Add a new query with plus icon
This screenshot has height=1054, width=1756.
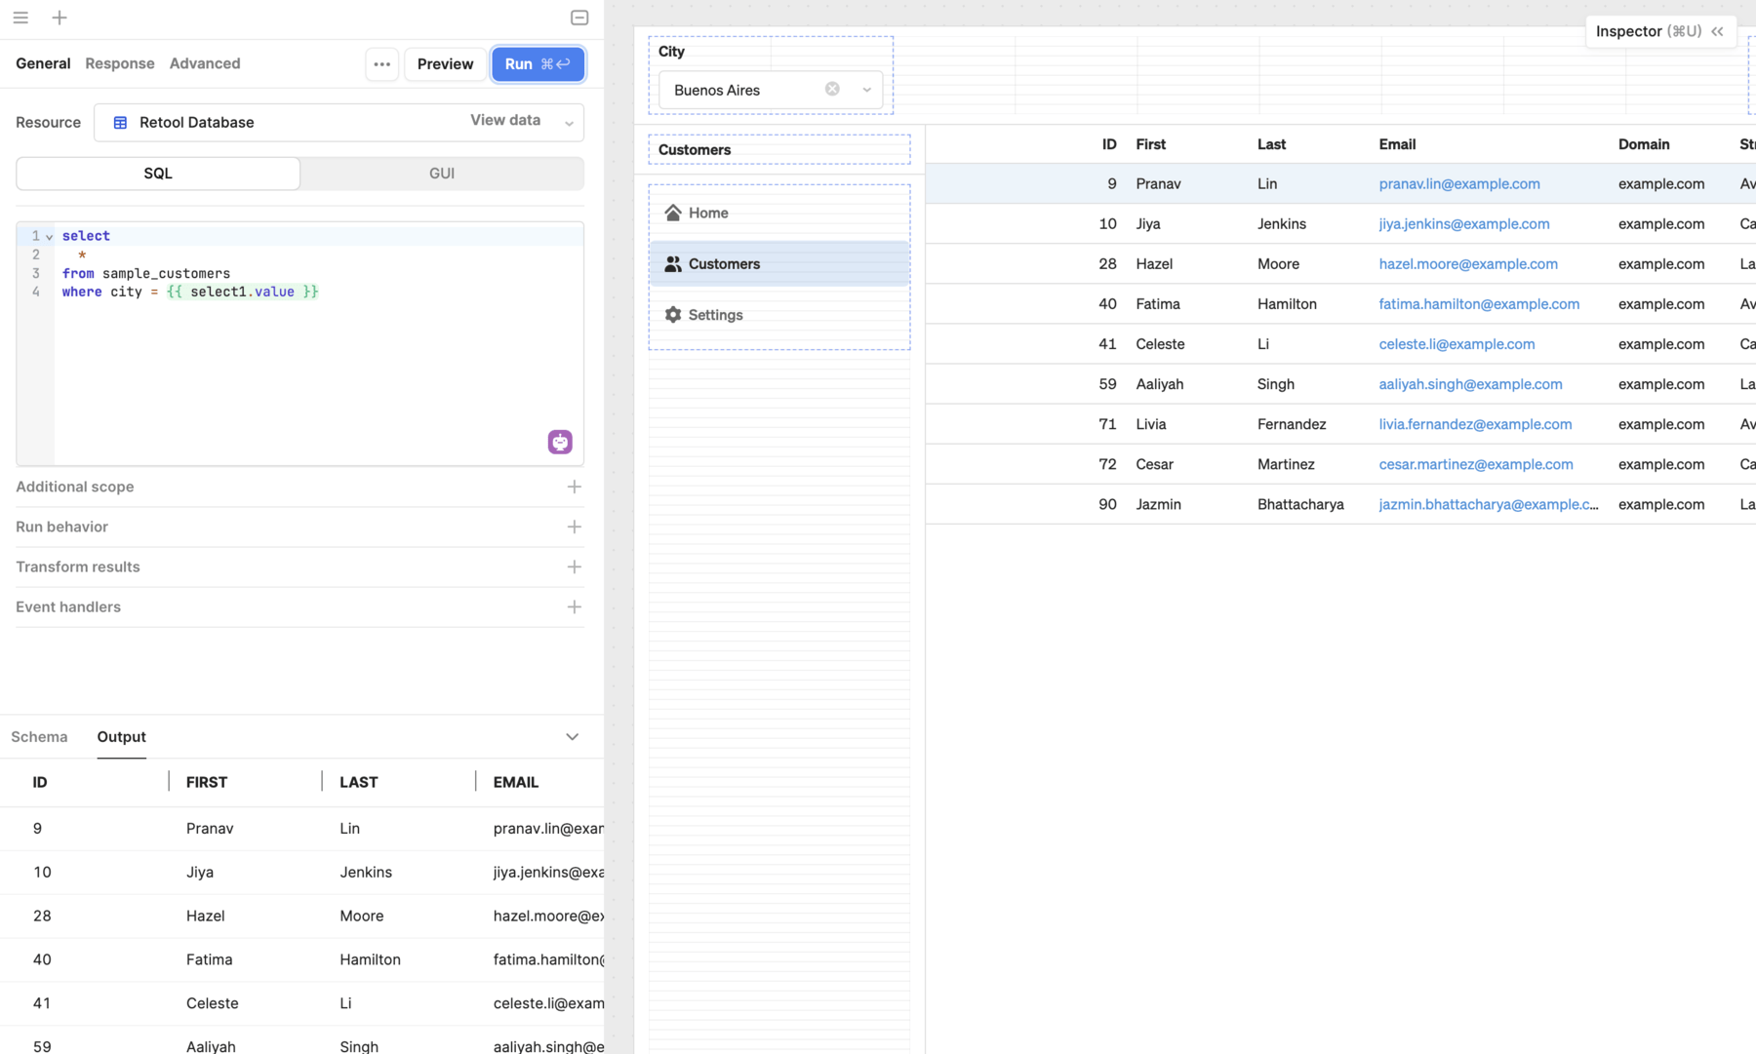pos(60,18)
